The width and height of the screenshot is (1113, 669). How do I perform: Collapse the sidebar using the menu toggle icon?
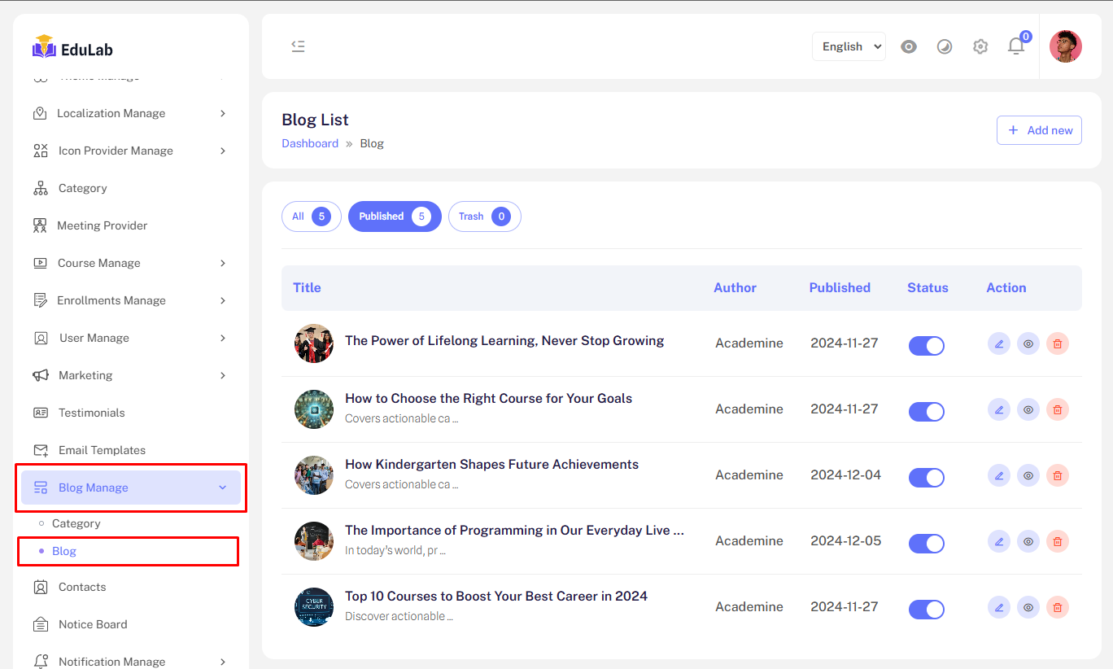tap(298, 46)
